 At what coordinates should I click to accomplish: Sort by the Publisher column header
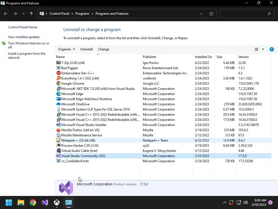click(167, 57)
